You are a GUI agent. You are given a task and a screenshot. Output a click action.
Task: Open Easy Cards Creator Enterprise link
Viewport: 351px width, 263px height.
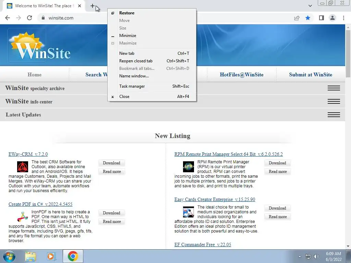(215, 199)
